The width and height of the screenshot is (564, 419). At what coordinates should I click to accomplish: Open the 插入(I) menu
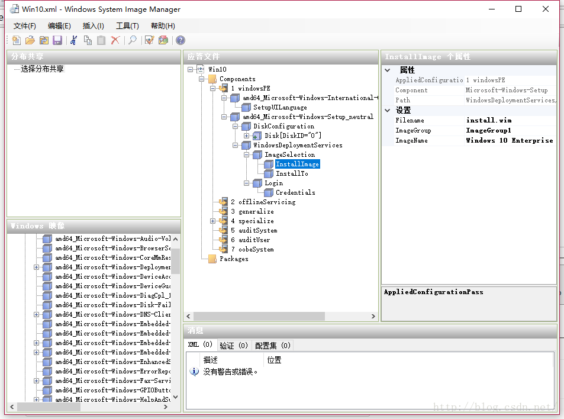(x=93, y=26)
